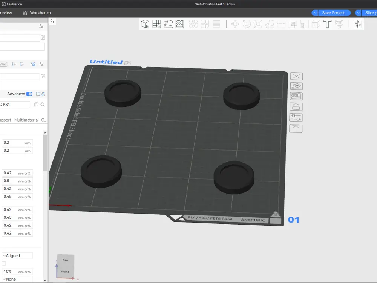Open the filament section settings icon

tap(41, 64)
